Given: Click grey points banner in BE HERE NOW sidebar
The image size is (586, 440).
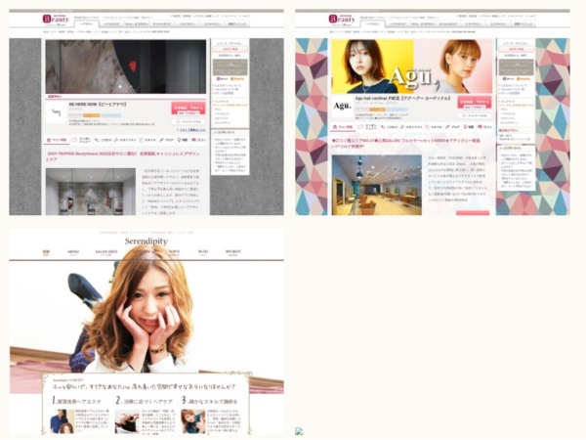Looking at the screenshot, I should click(230, 66).
